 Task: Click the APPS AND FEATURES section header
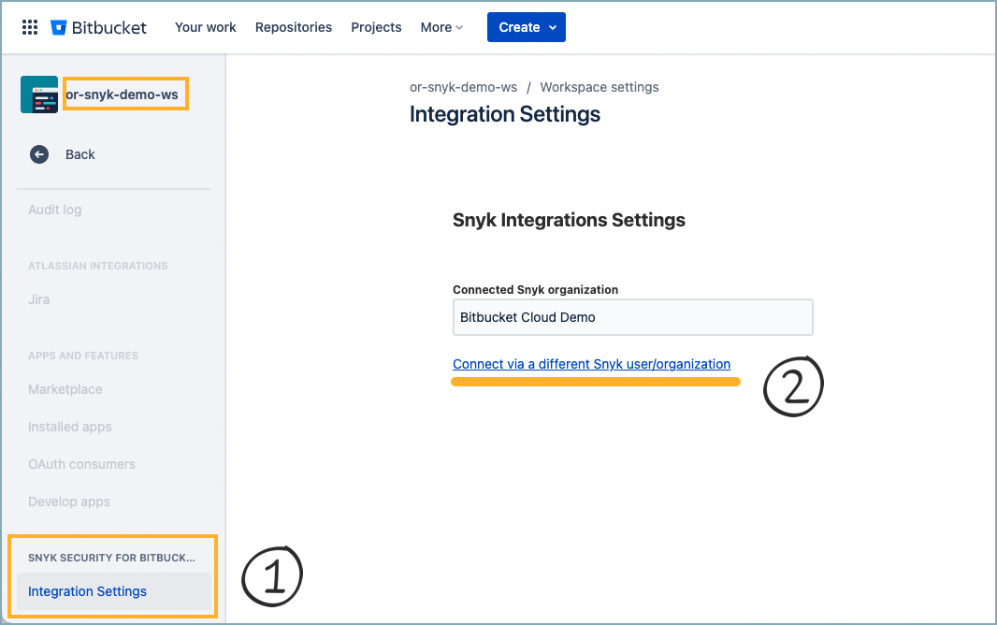(x=83, y=356)
